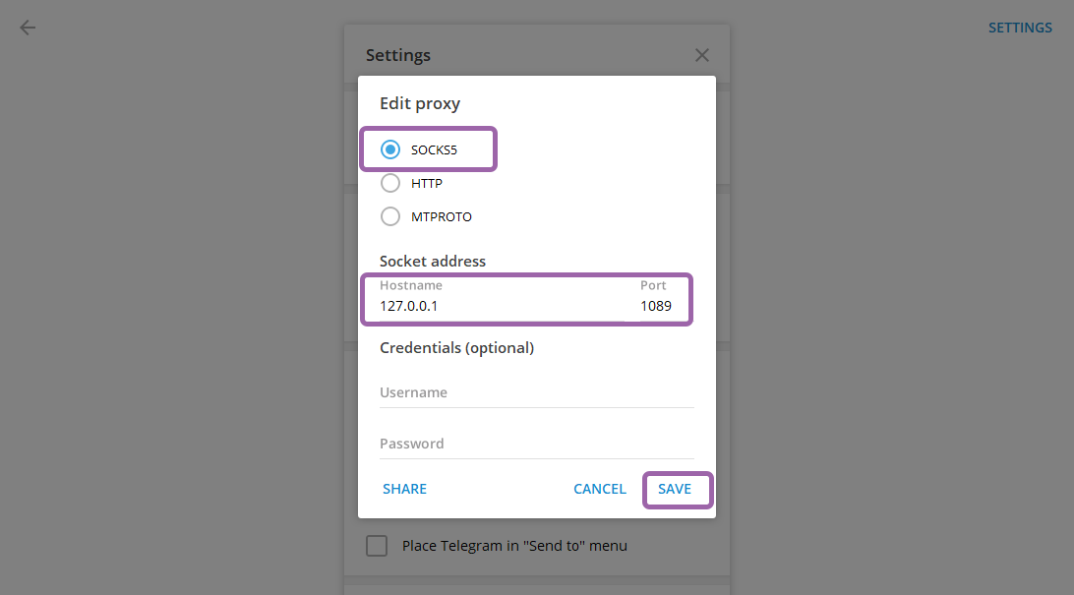Click the Password input field
Image resolution: width=1074 pixels, height=595 pixels.
[x=536, y=444]
